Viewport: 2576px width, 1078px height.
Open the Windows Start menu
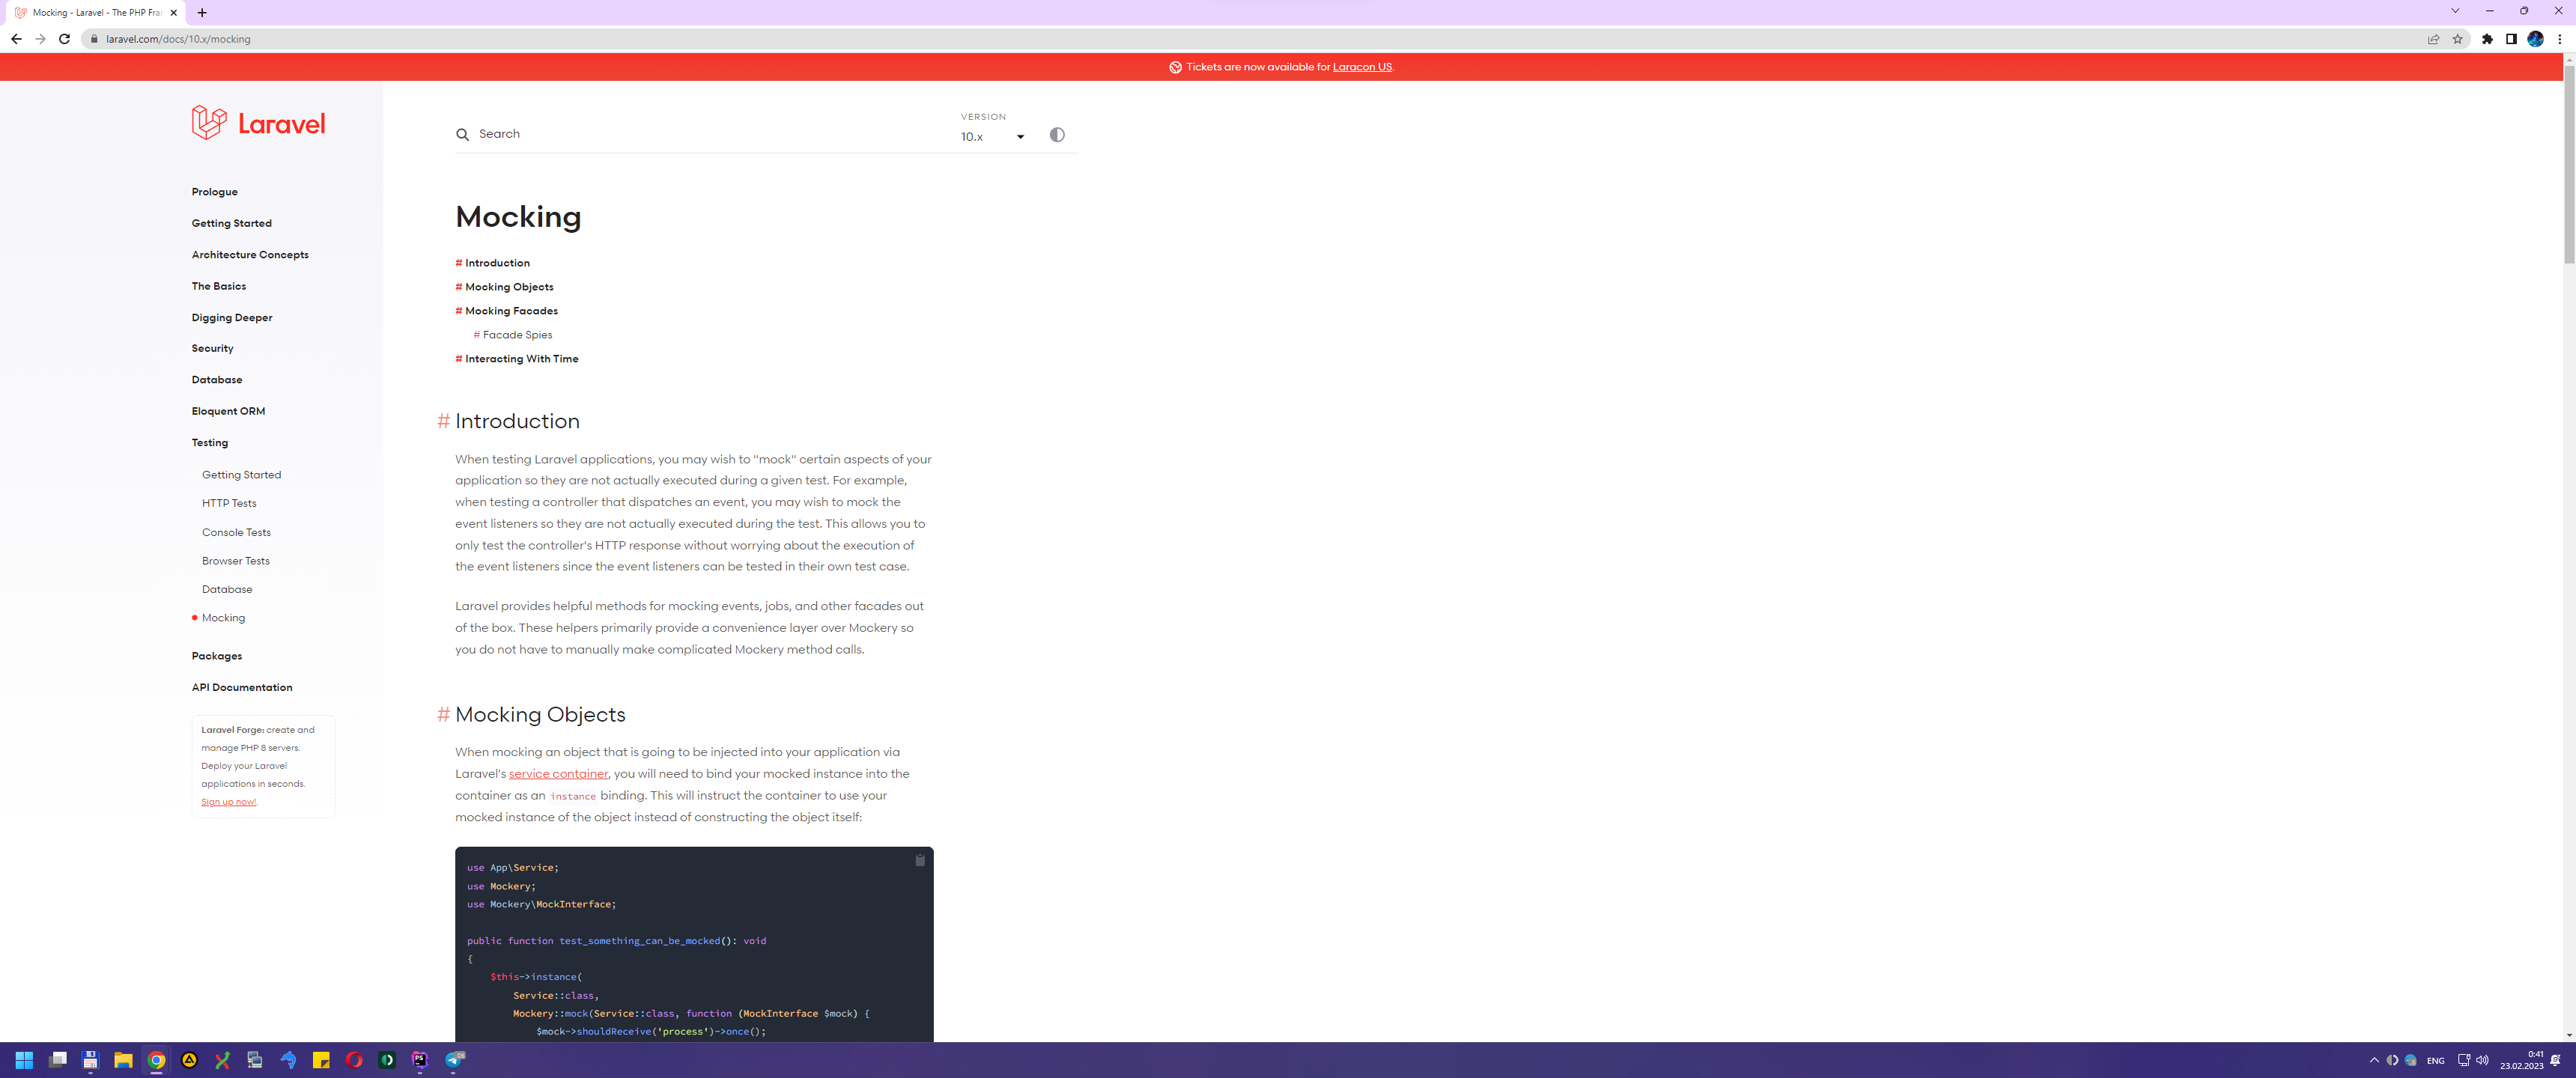24,1060
